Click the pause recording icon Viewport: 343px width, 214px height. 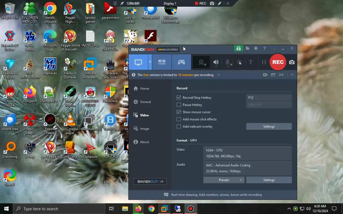click(x=264, y=62)
